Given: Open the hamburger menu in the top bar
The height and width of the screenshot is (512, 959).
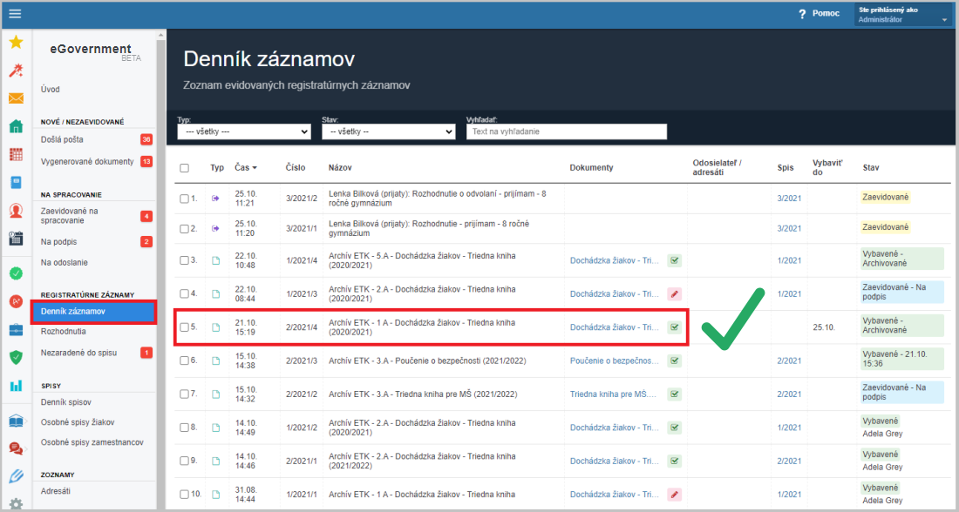Looking at the screenshot, I should (15, 13).
